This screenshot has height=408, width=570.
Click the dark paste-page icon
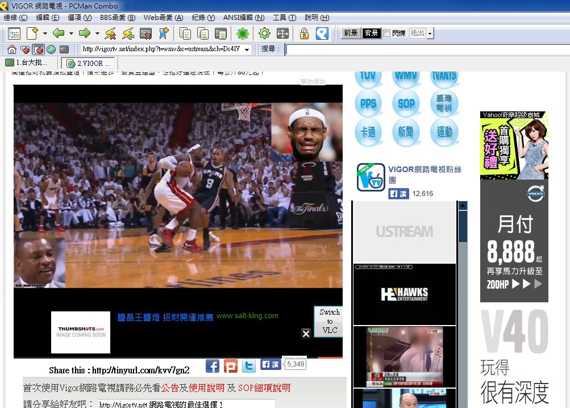click(x=220, y=34)
